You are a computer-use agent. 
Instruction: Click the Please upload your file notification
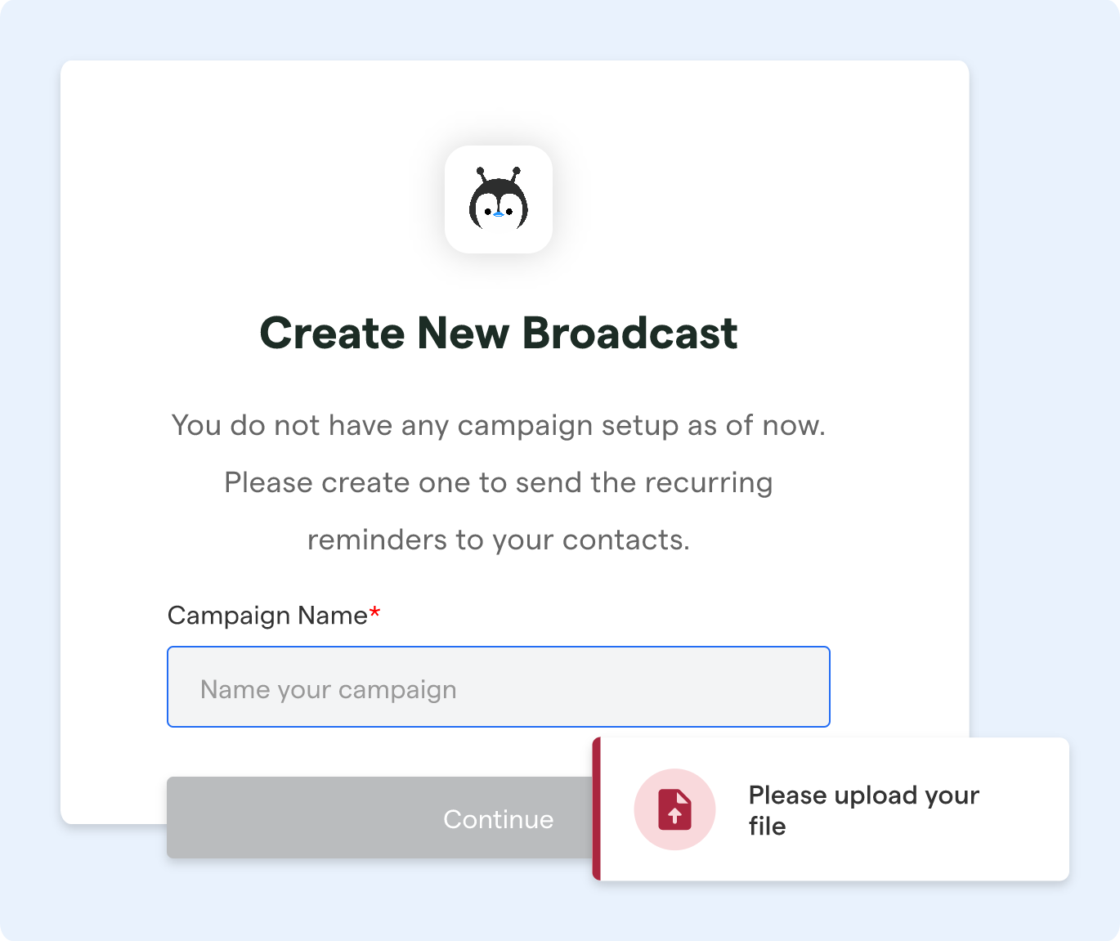pos(832,809)
